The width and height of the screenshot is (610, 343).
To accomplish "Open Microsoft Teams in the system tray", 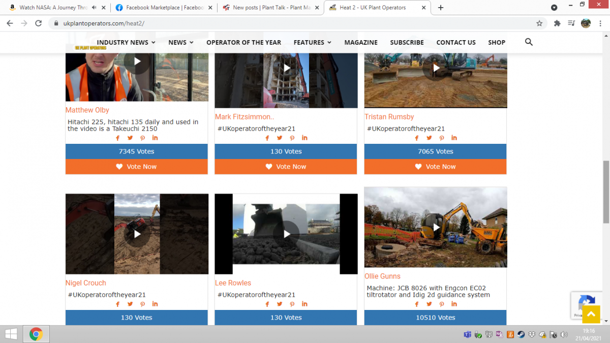I will [467, 334].
